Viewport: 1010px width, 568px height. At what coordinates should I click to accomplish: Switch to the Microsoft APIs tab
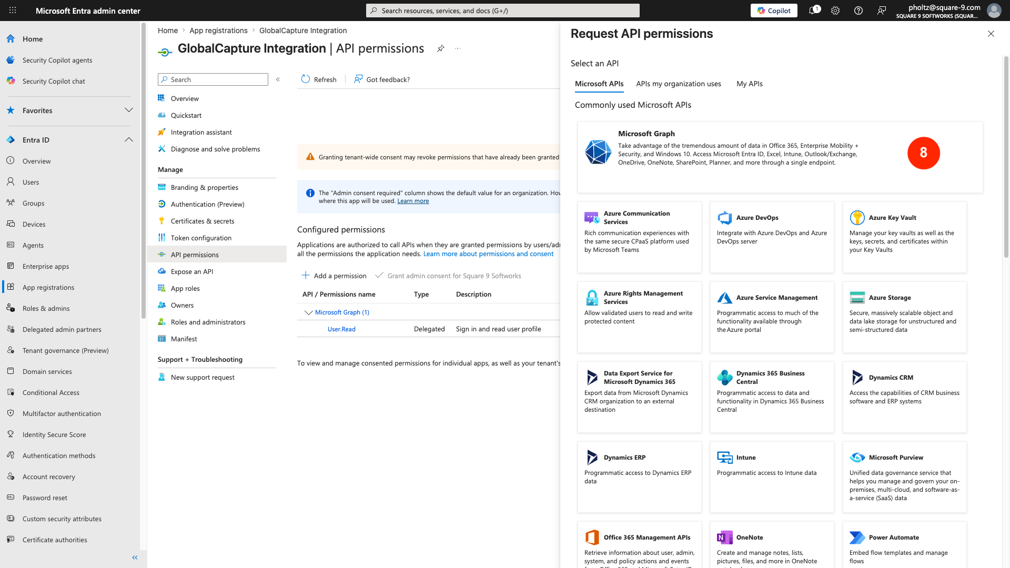click(x=599, y=84)
